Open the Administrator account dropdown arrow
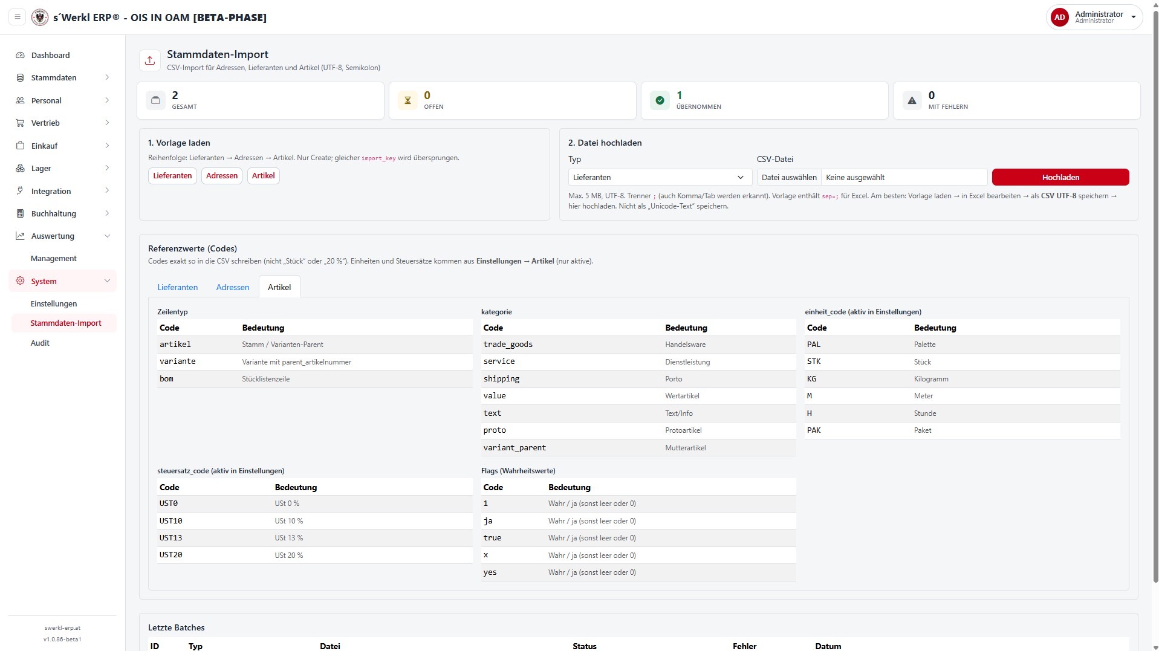This screenshot has width=1159, height=651. click(x=1134, y=17)
